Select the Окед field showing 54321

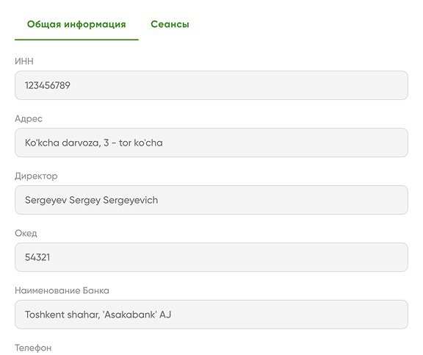[211, 257]
